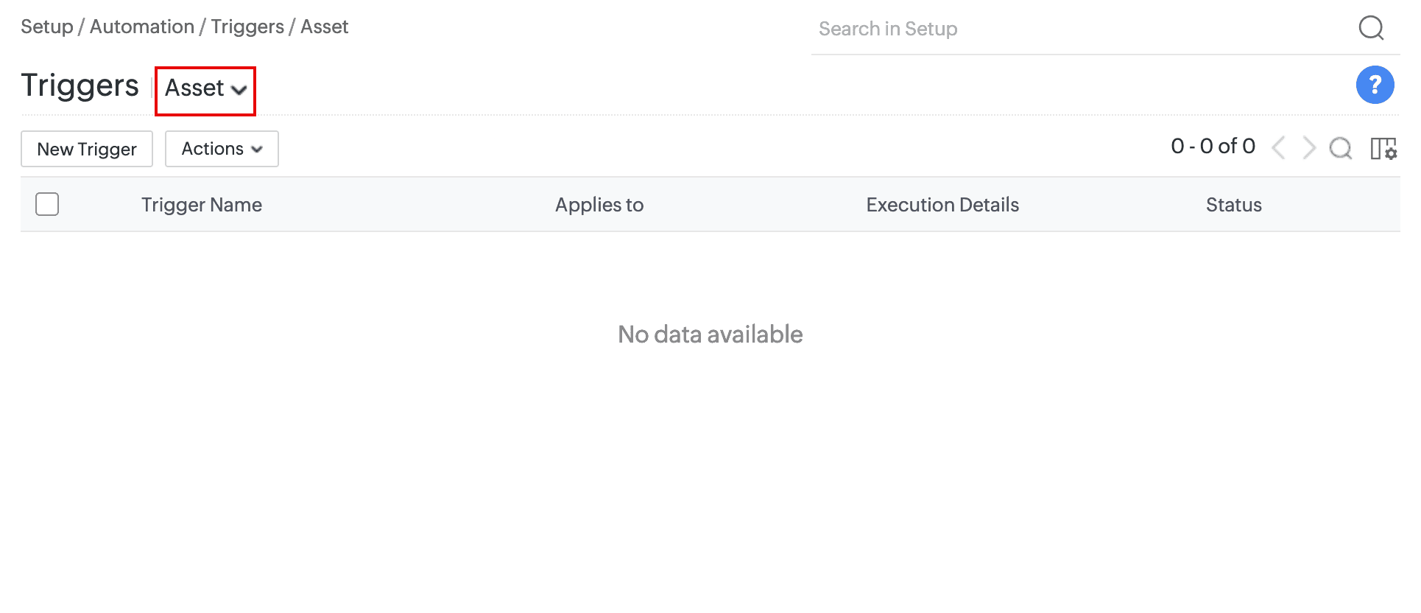Go to Setup in the breadcrumb
The width and height of the screenshot is (1421, 613).
point(47,27)
